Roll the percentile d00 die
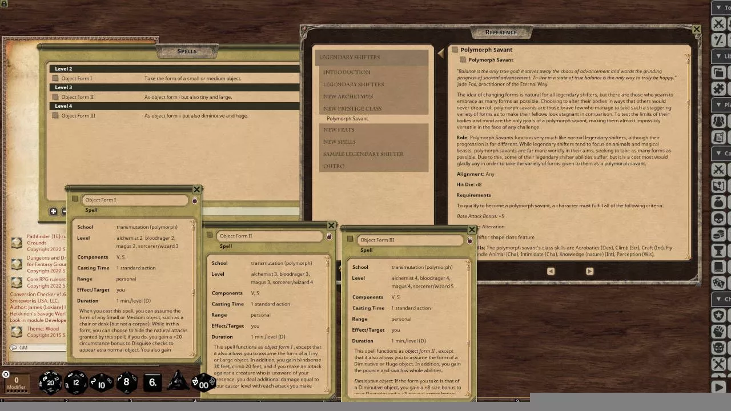The height and width of the screenshot is (411, 731). pyautogui.click(x=203, y=383)
